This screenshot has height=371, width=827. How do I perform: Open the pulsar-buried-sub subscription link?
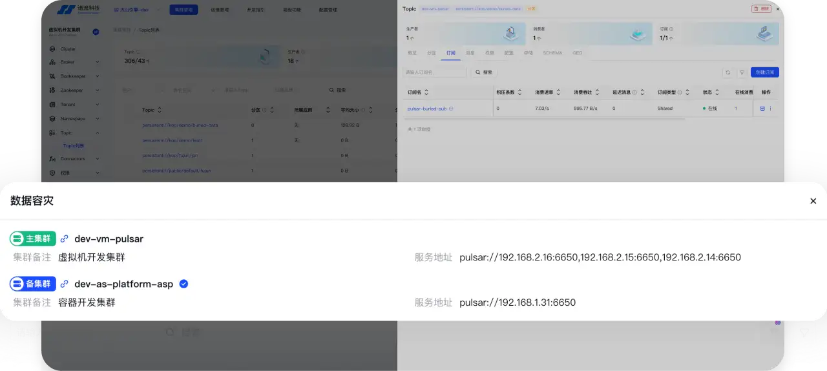tap(426, 109)
